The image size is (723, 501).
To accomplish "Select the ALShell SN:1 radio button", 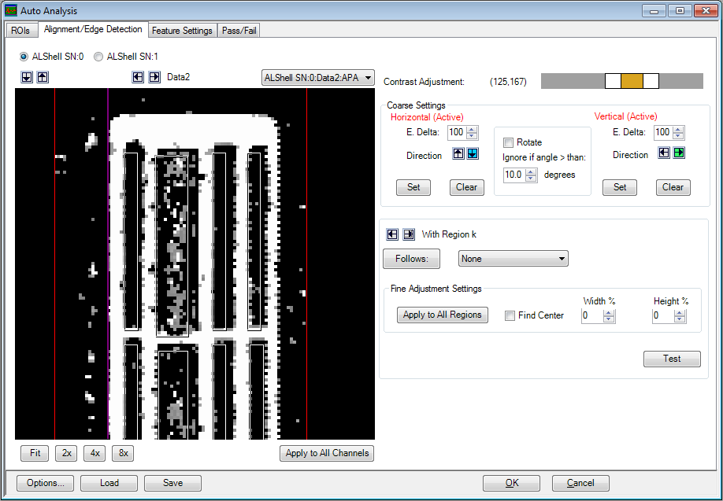I will click(99, 57).
